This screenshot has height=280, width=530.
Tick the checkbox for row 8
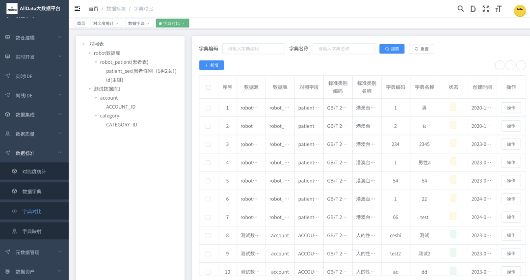[x=208, y=236]
